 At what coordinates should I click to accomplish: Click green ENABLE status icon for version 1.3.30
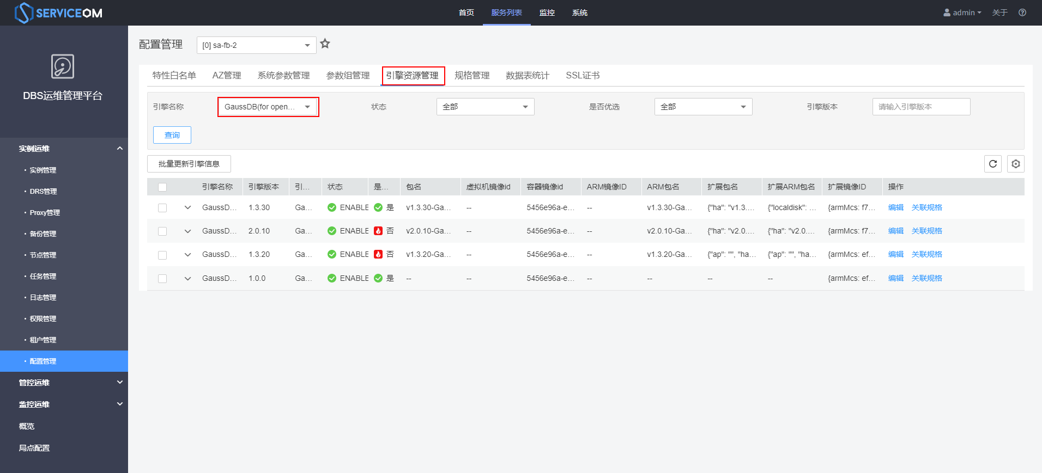pos(332,207)
